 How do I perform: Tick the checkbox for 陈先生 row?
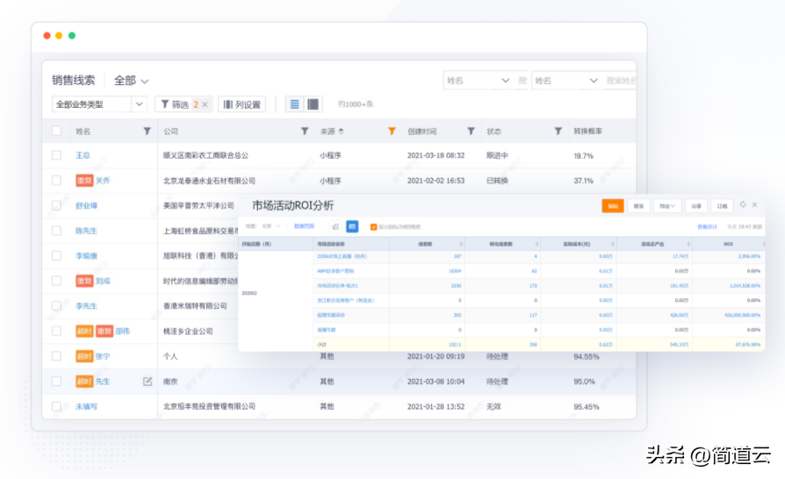coord(56,231)
